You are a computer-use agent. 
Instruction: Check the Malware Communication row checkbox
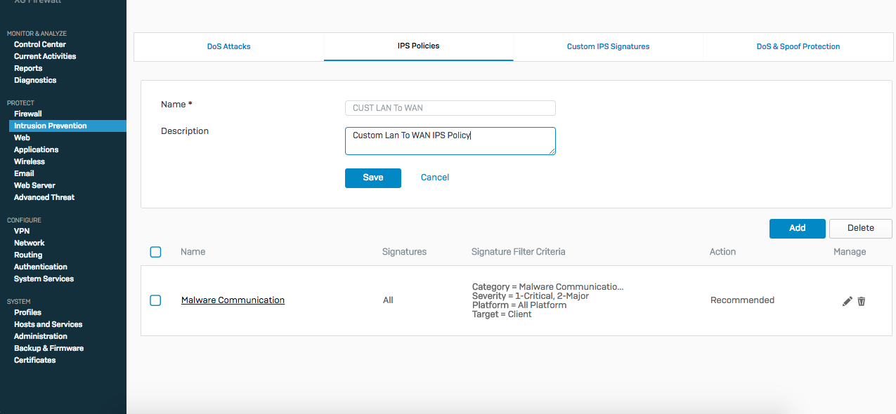156,300
